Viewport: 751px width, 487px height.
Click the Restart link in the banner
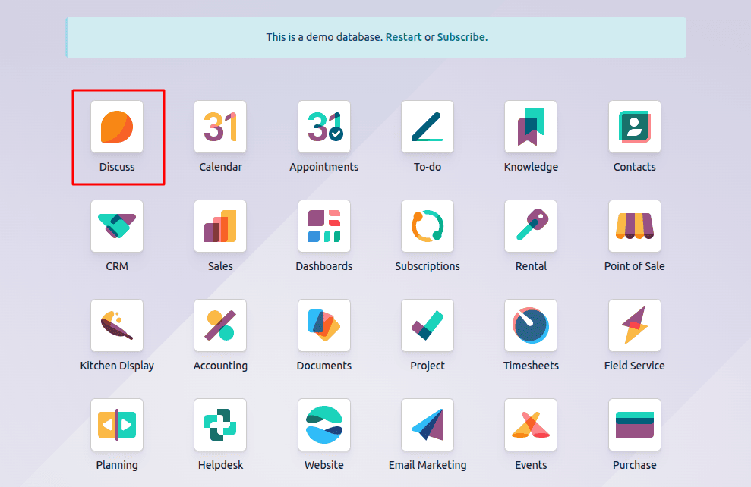pos(403,36)
